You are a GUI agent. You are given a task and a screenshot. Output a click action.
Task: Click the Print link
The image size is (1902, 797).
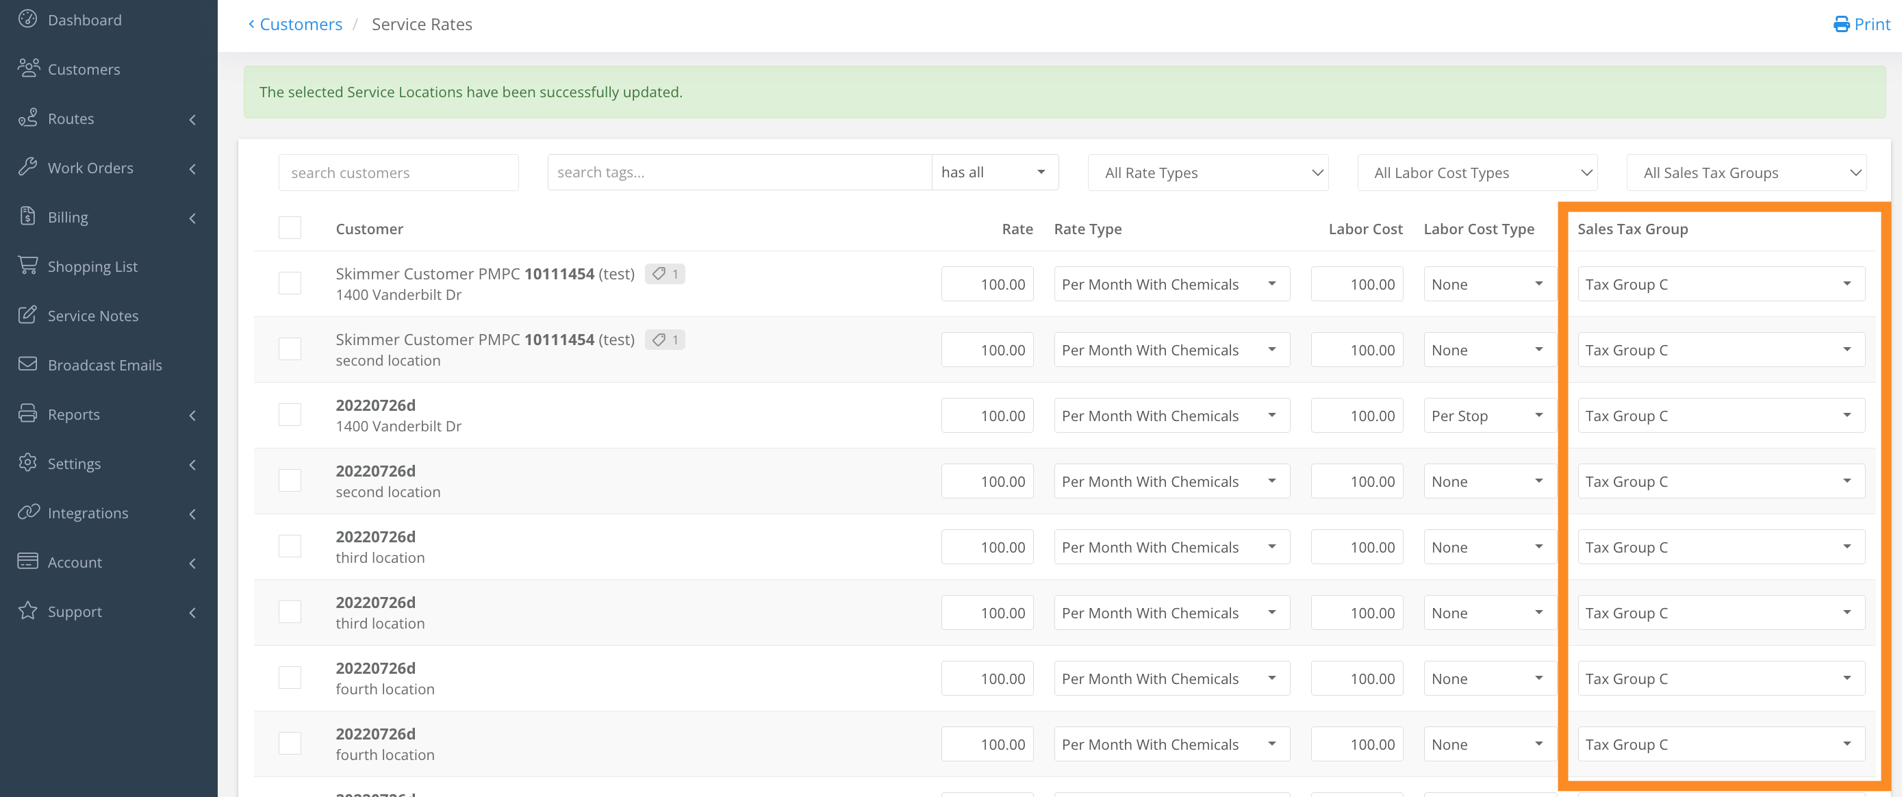1872,25
